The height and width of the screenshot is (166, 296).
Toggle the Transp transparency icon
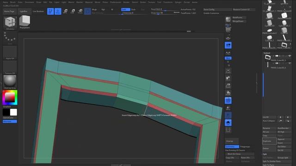(228, 108)
